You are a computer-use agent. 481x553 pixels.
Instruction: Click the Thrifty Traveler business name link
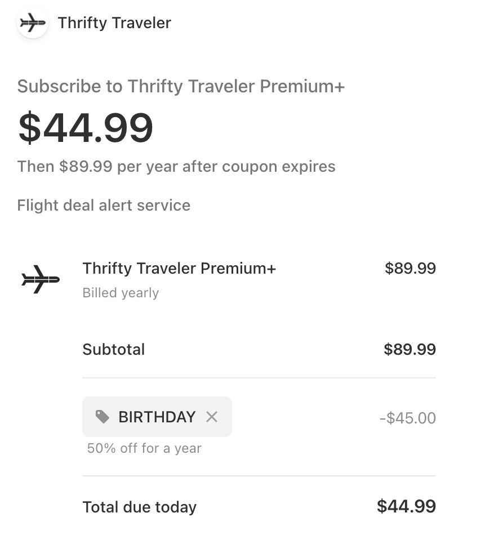coord(114,23)
